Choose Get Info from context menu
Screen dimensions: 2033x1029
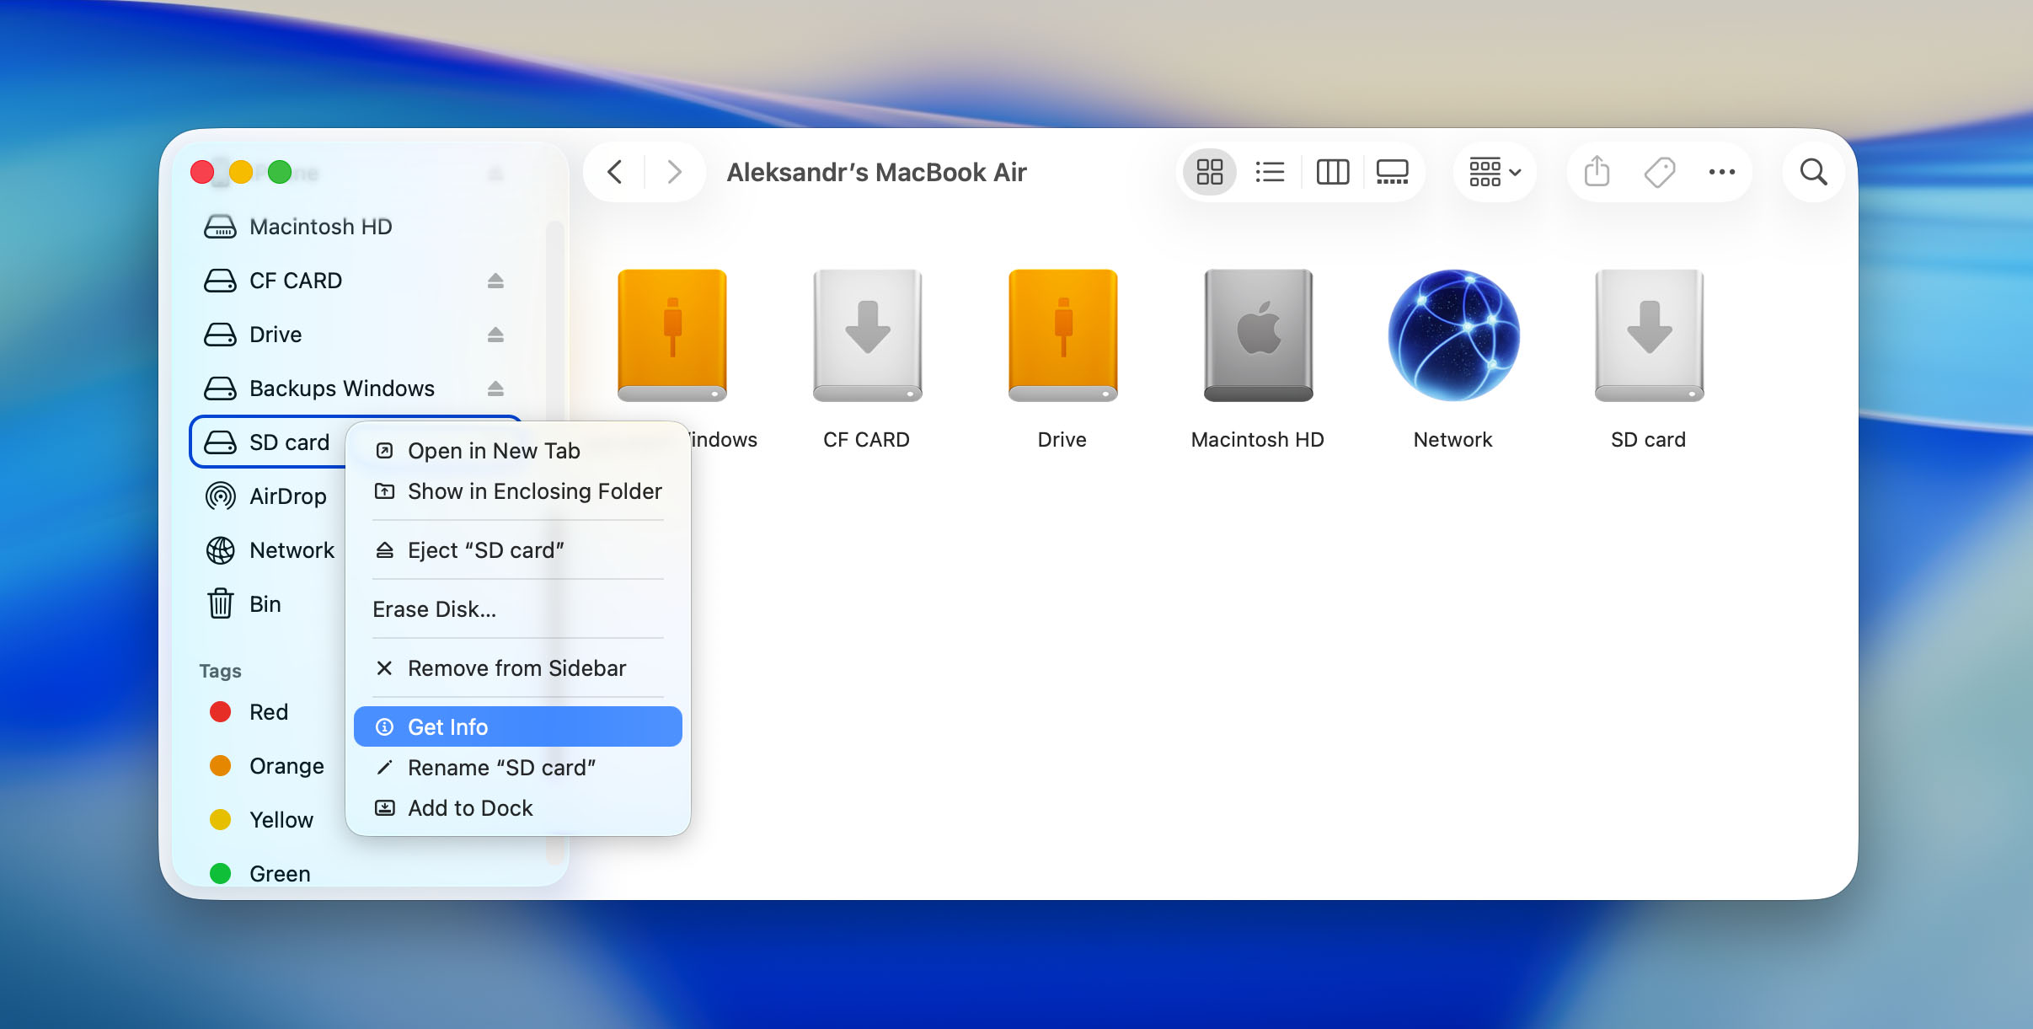pos(517,726)
